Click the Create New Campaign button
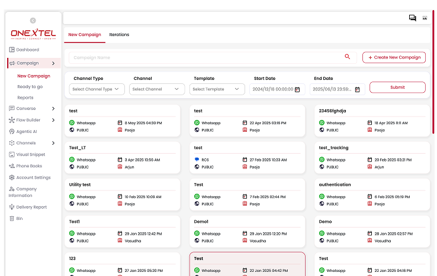Image resolution: width=437 pixels, height=276 pixels. (x=394, y=57)
